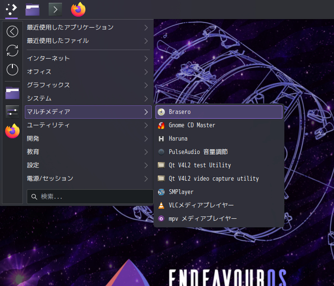The height and width of the screenshot is (286, 334).
Task: Launch Haruna media player
Action: (x=219, y=139)
